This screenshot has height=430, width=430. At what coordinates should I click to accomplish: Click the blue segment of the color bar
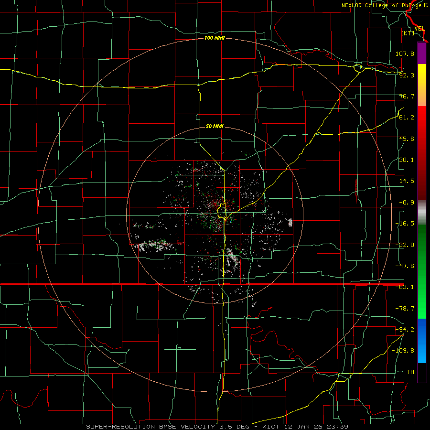tap(422, 341)
